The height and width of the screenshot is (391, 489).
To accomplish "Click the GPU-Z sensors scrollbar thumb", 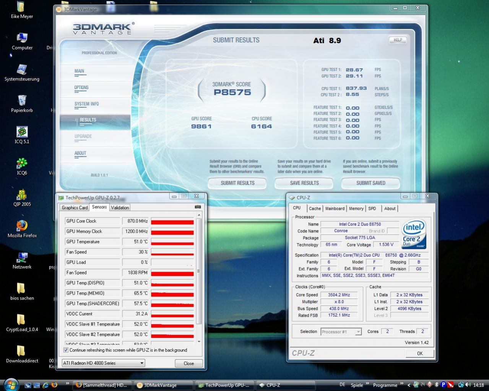I will click(x=198, y=271).
